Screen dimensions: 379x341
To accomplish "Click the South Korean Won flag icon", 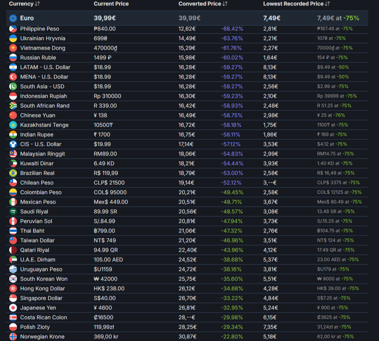I will point(13,279).
